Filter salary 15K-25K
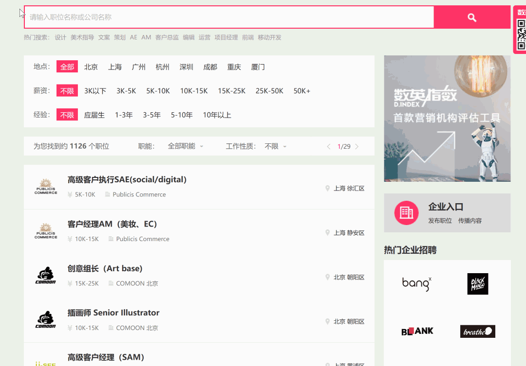The width and height of the screenshot is (526, 366). [x=231, y=91]
